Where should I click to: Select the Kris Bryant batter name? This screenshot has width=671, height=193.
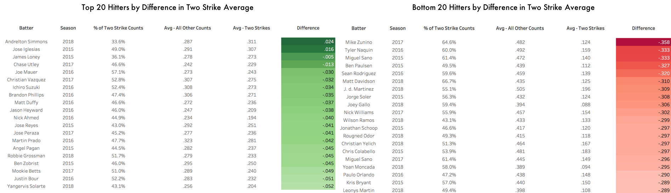point(359,183)
